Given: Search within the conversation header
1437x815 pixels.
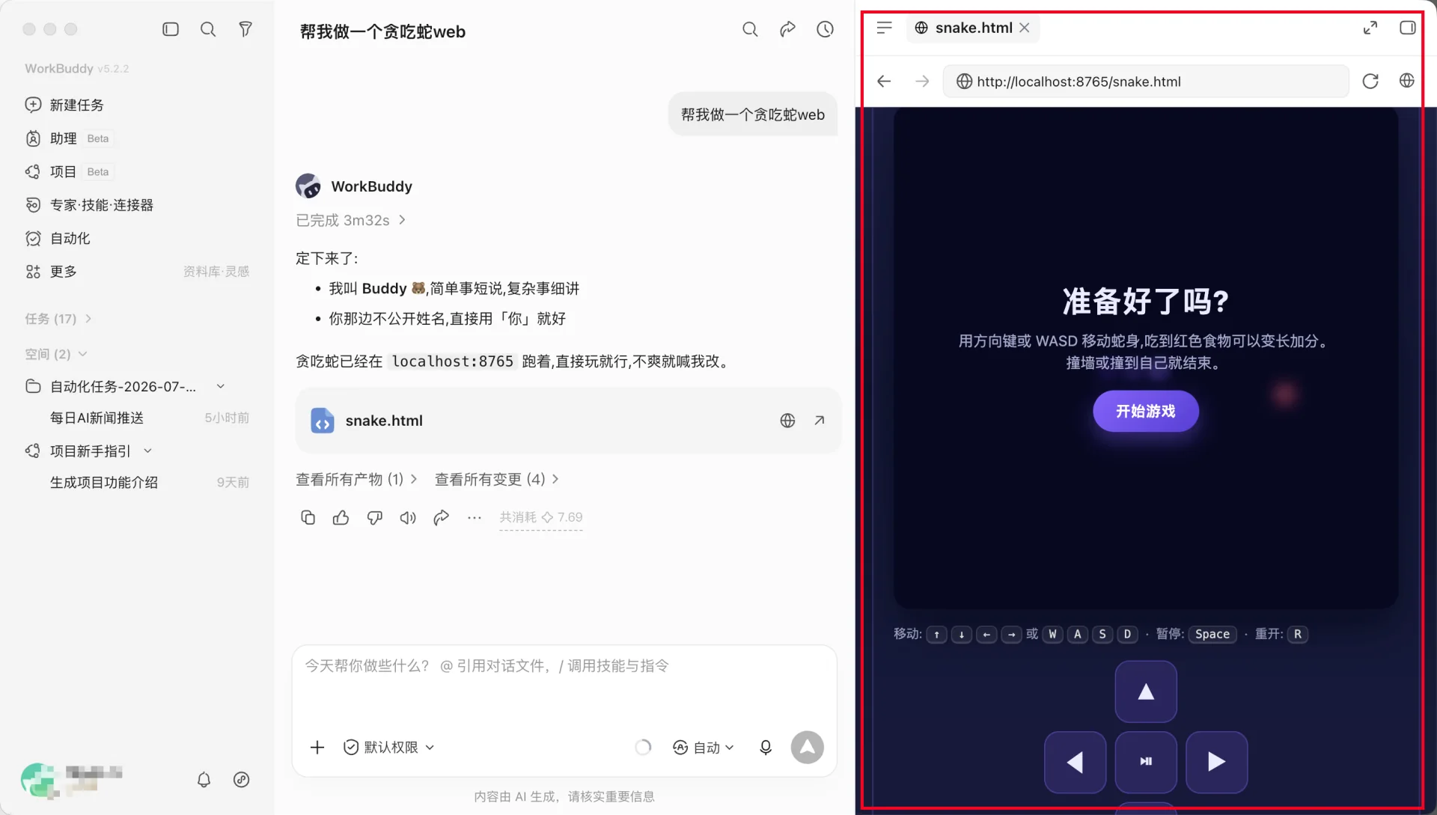Looking at the screenshot, I should click(x=750, y=29).
